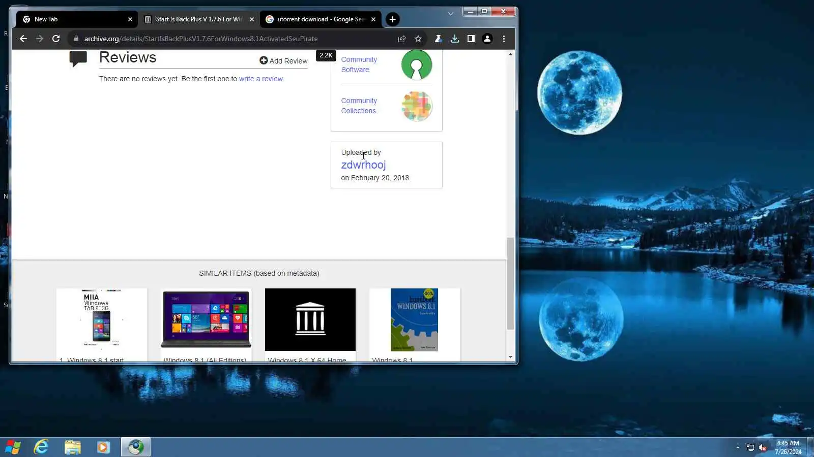
Task: Close the Start Is Back Plus tab
Action: (x=252, y=19)
